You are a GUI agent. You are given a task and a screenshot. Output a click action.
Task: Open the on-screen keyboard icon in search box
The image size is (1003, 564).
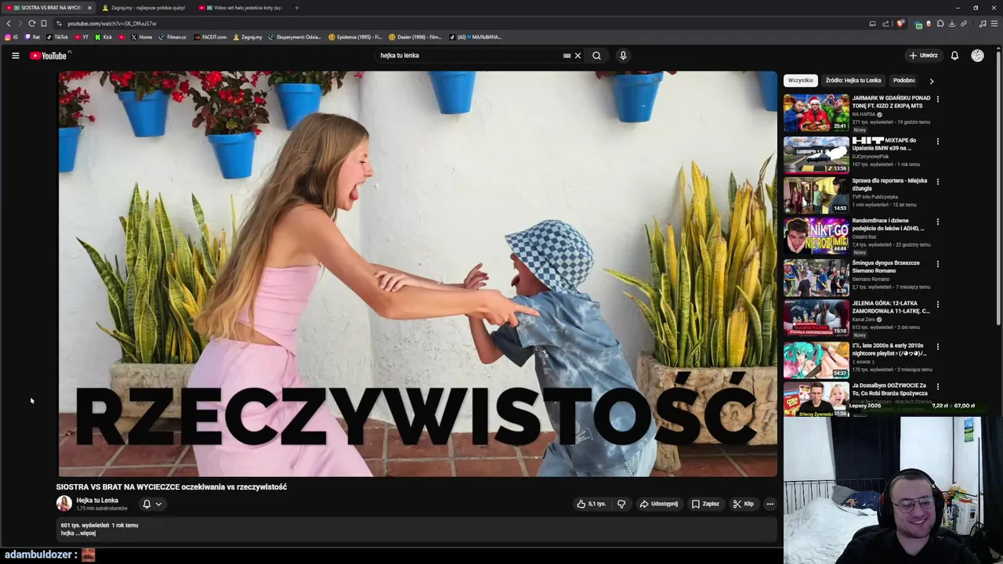[x=567, y=56]
